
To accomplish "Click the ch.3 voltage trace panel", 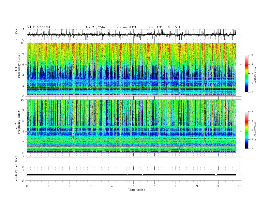I will coord(134,162).
